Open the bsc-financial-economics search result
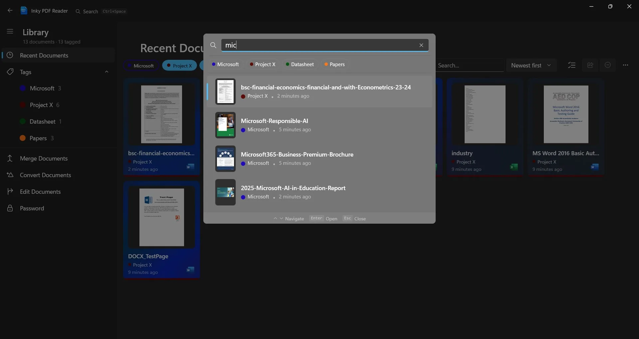Image resolution: width=639 pixels, height=339 pixels. point(319,92)
